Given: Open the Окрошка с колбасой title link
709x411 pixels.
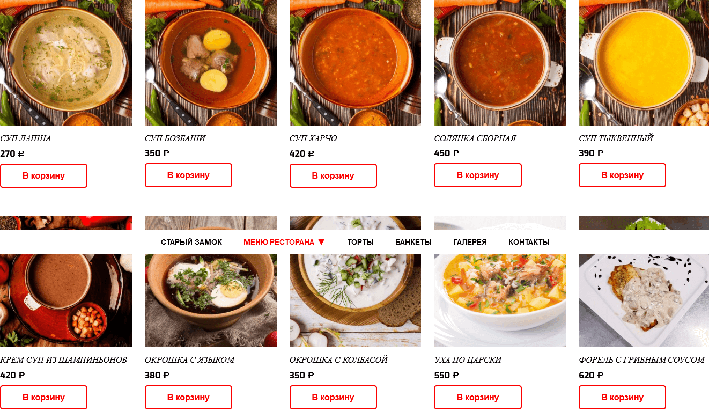Looking at the screenshot, I should (x=338, y=359).
